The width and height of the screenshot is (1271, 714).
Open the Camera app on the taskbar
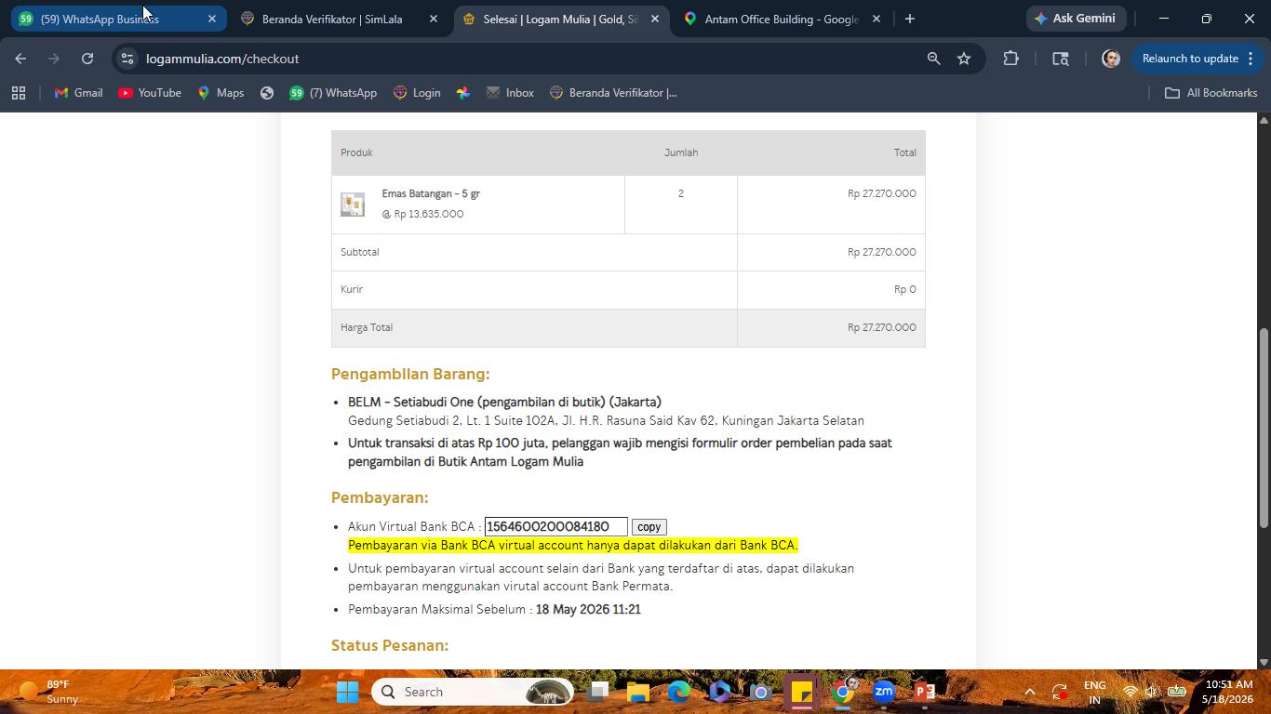pos(761,692)
